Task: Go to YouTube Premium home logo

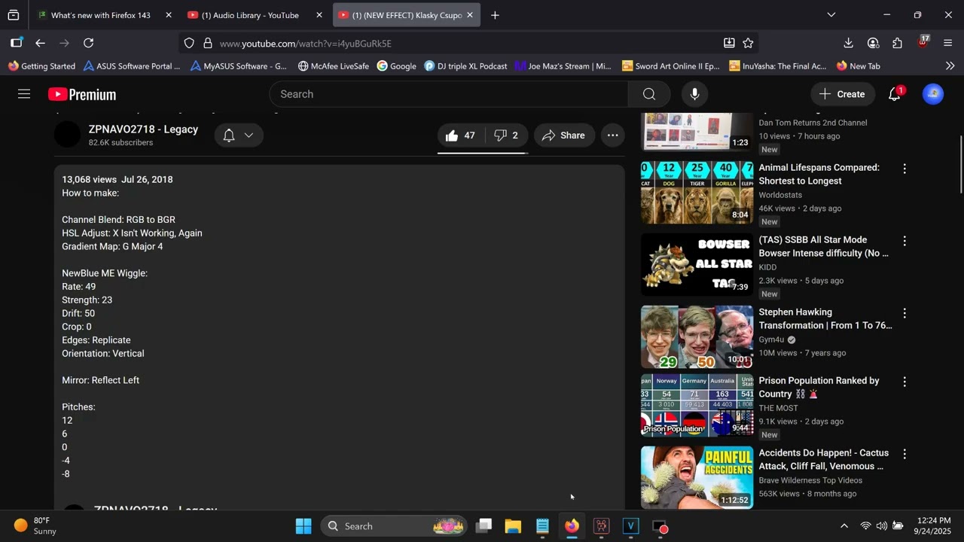Action: 82,94
